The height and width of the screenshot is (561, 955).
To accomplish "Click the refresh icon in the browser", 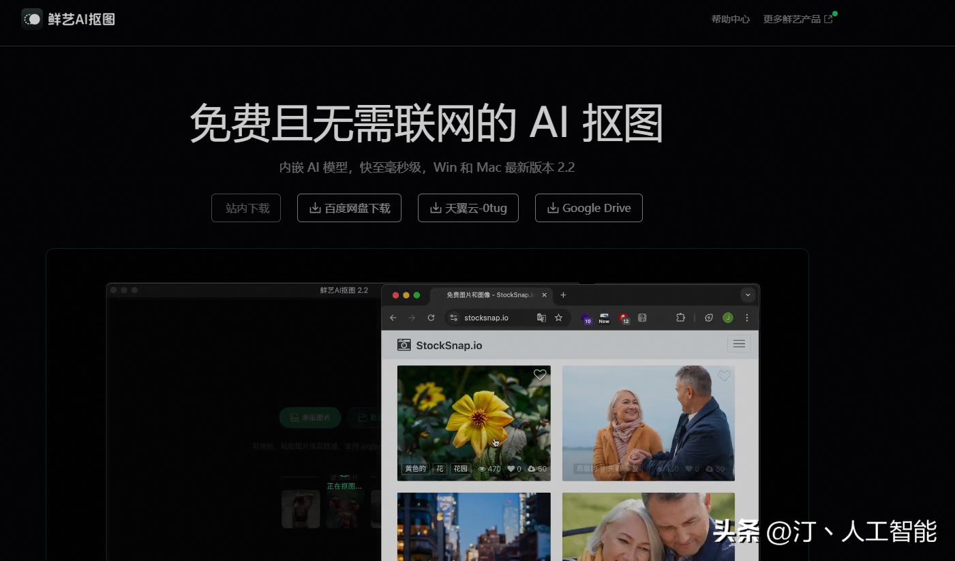I will pyautogui.click(x=431, y=318).
